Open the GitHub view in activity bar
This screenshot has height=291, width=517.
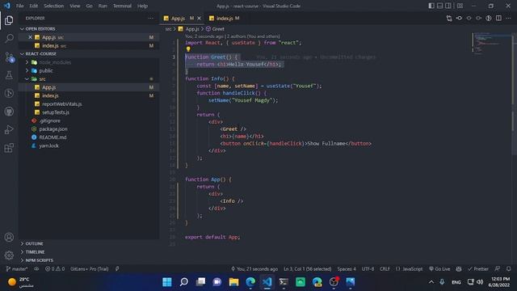tap(9, 112)
